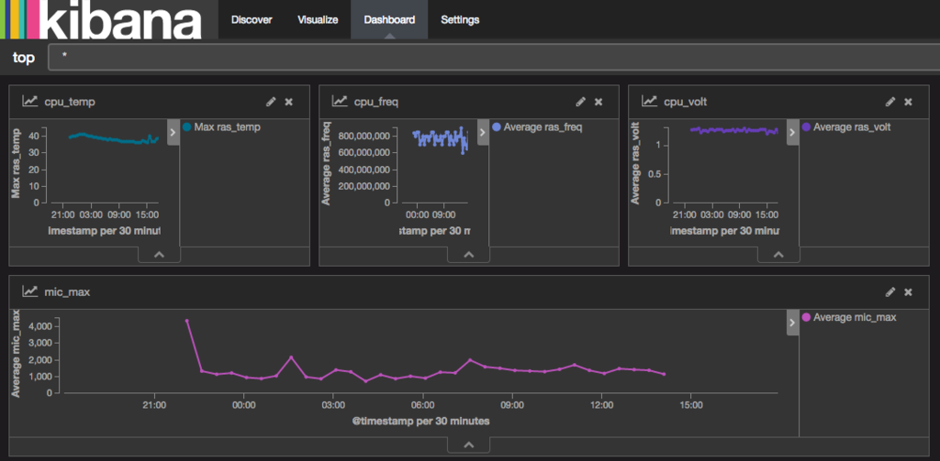Edit the cpu_temp panel with pencil icon
This screenshot has height=461, width=940.
point(271,102)
